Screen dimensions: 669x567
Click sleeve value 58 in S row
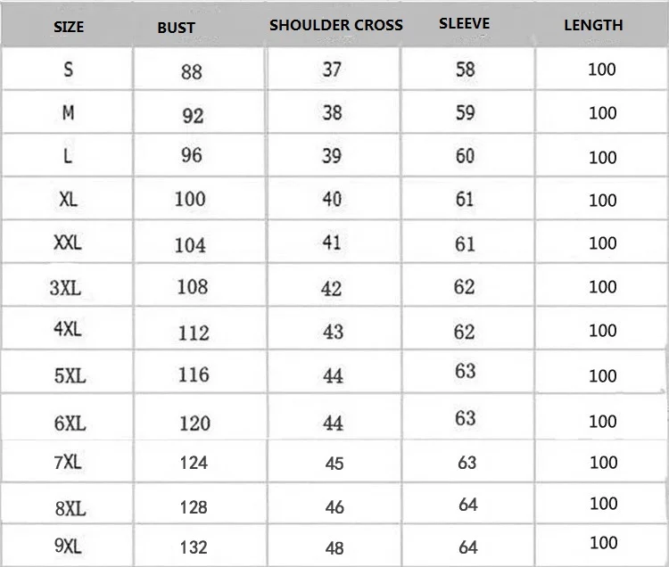click(466, 70)
